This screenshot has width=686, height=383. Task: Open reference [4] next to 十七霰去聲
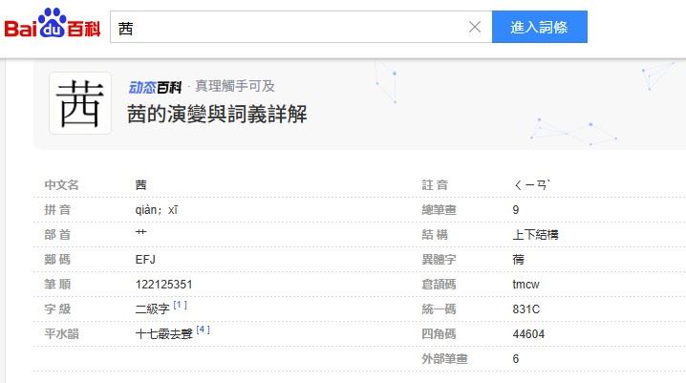coord(203,330)
